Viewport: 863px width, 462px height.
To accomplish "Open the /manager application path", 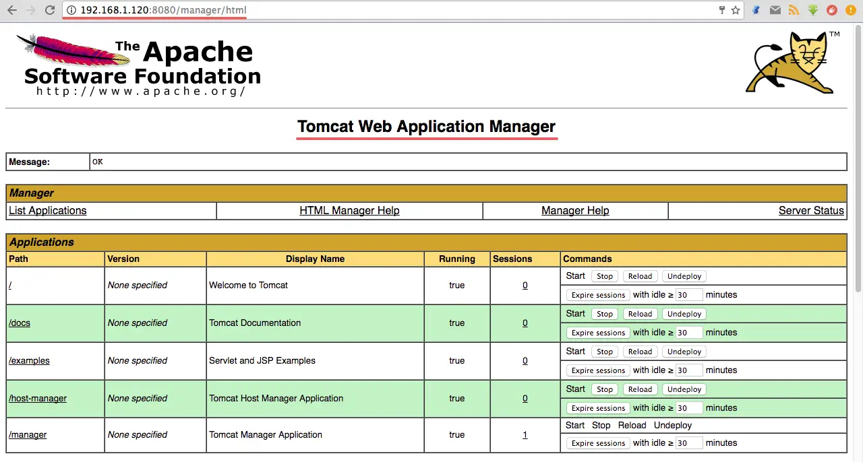I will tap(28, 435).
